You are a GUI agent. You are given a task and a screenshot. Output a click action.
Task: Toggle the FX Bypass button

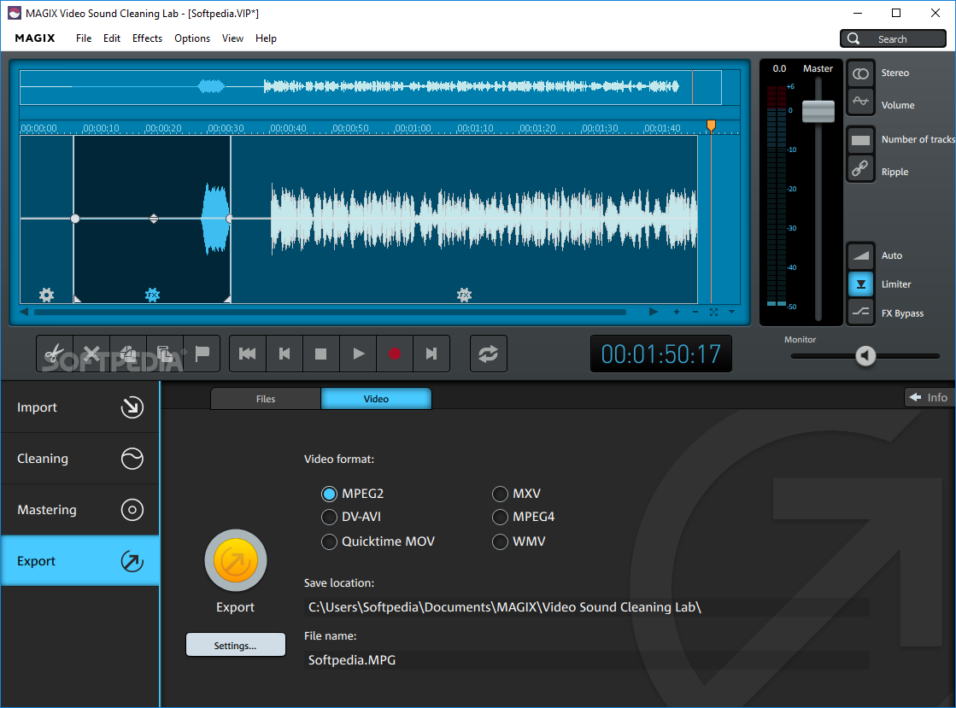pyautogui.click(x=861, y=313)
